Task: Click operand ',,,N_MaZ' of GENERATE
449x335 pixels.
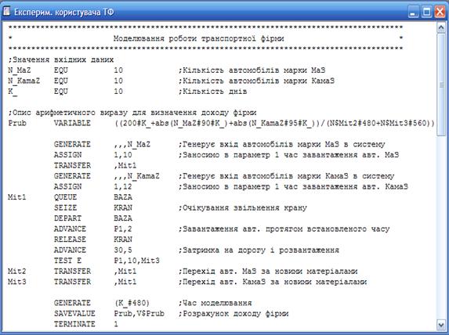Action: 132,144
